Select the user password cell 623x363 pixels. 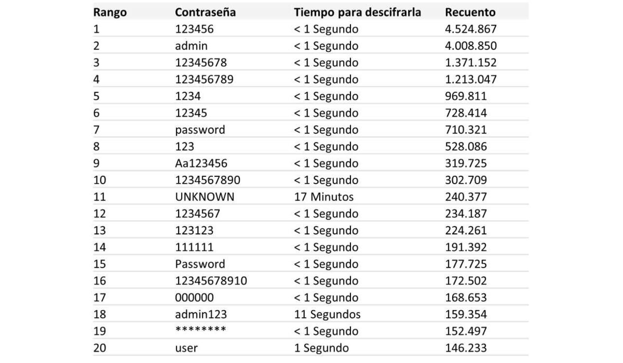[x=186, y=348]
